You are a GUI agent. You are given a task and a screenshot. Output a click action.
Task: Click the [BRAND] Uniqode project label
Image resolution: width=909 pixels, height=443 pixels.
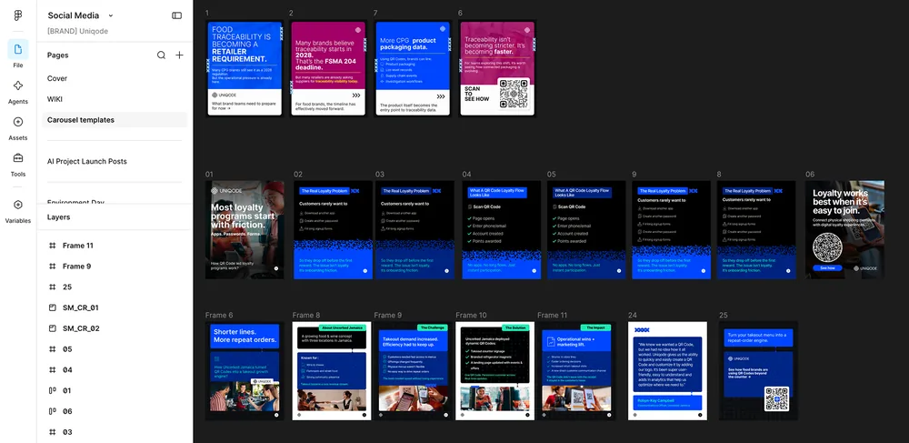77,31
